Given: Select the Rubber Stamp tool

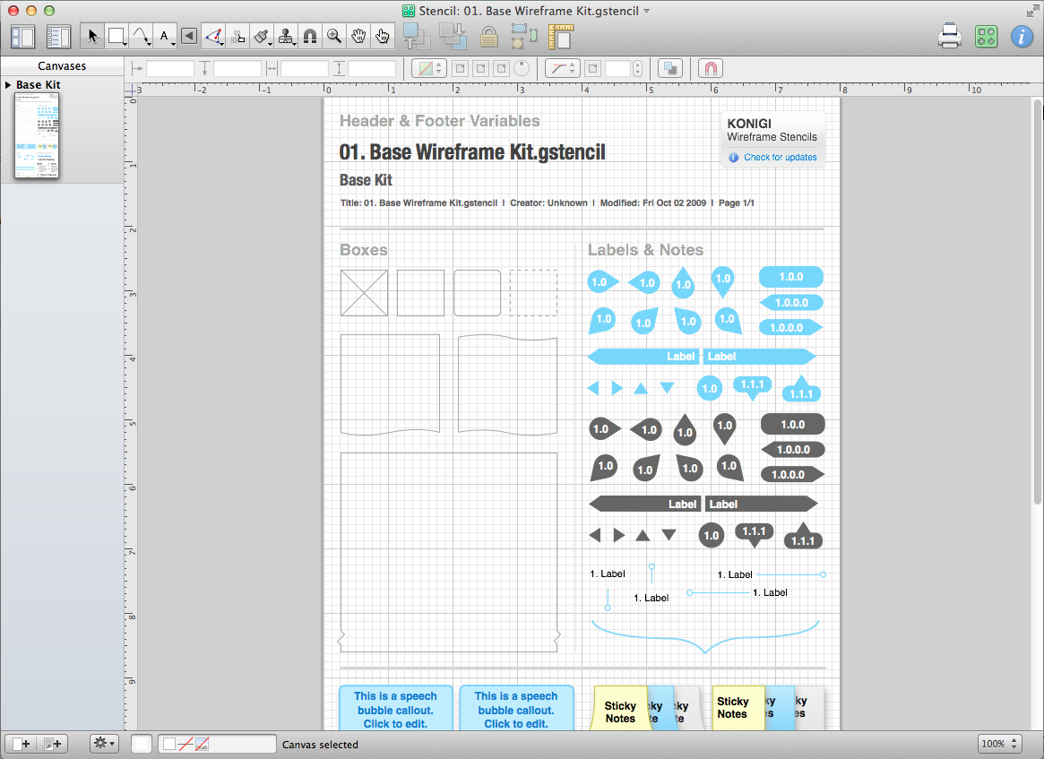Looking at the screenshot, I should pos(286,37).
